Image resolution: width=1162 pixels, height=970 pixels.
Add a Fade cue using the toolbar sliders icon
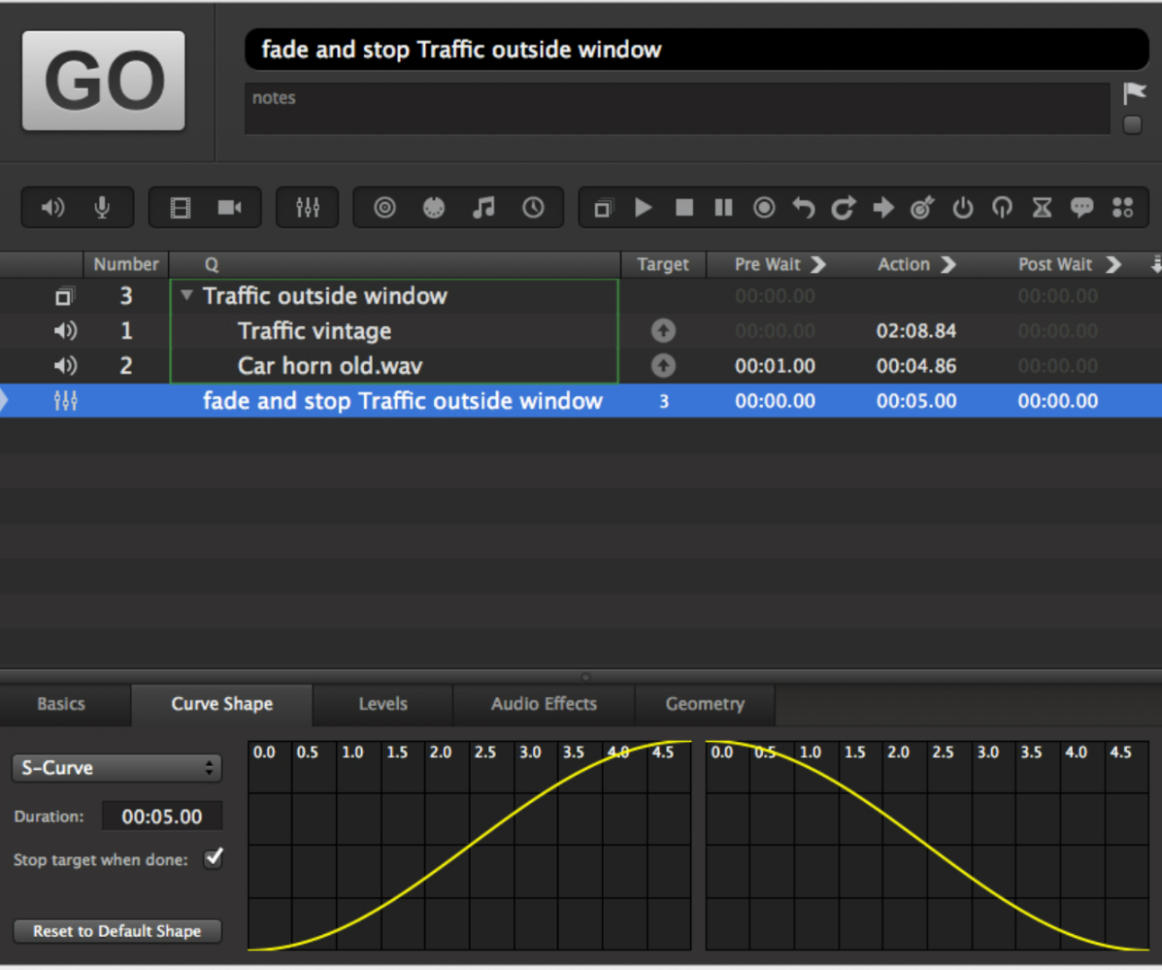307,207
